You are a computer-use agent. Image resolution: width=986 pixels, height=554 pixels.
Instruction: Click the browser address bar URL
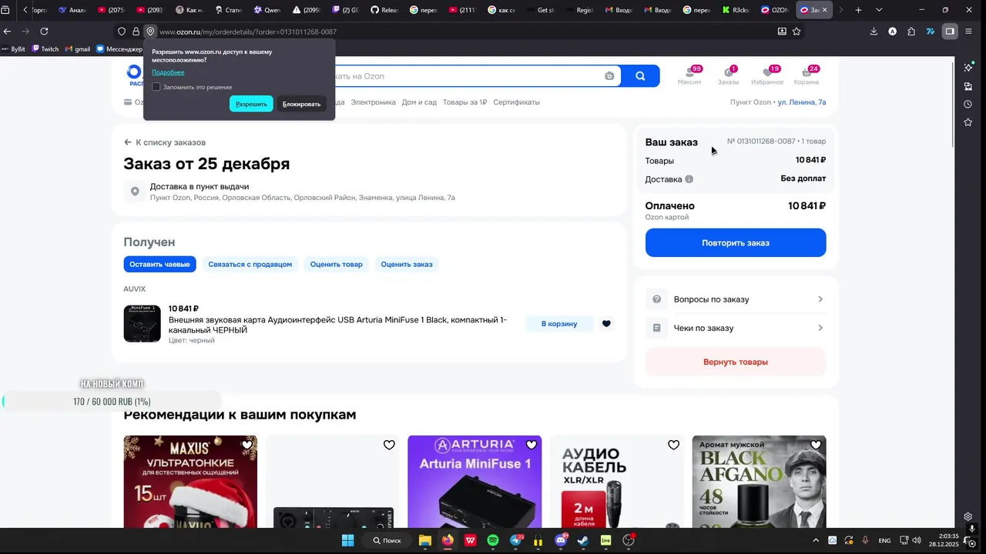248,32
